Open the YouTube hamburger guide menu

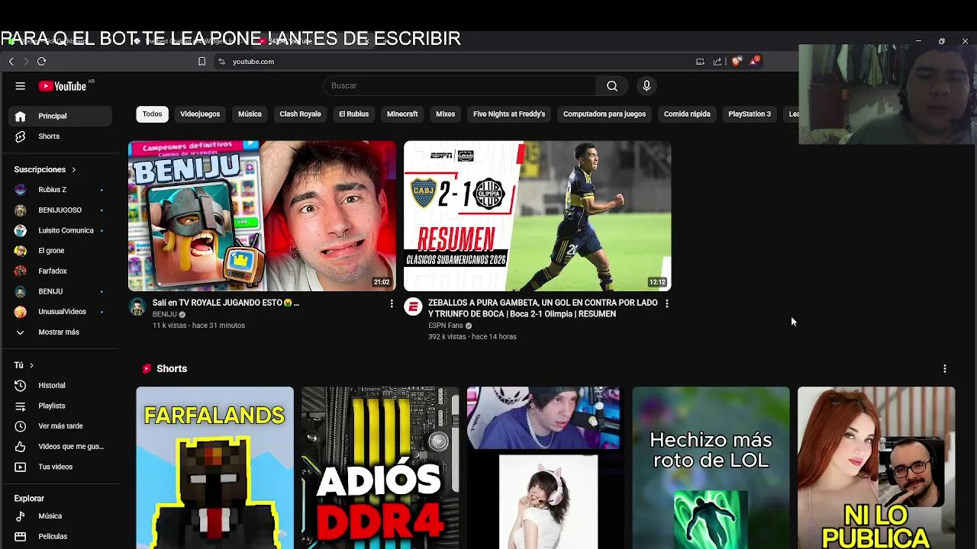(21, 86)
